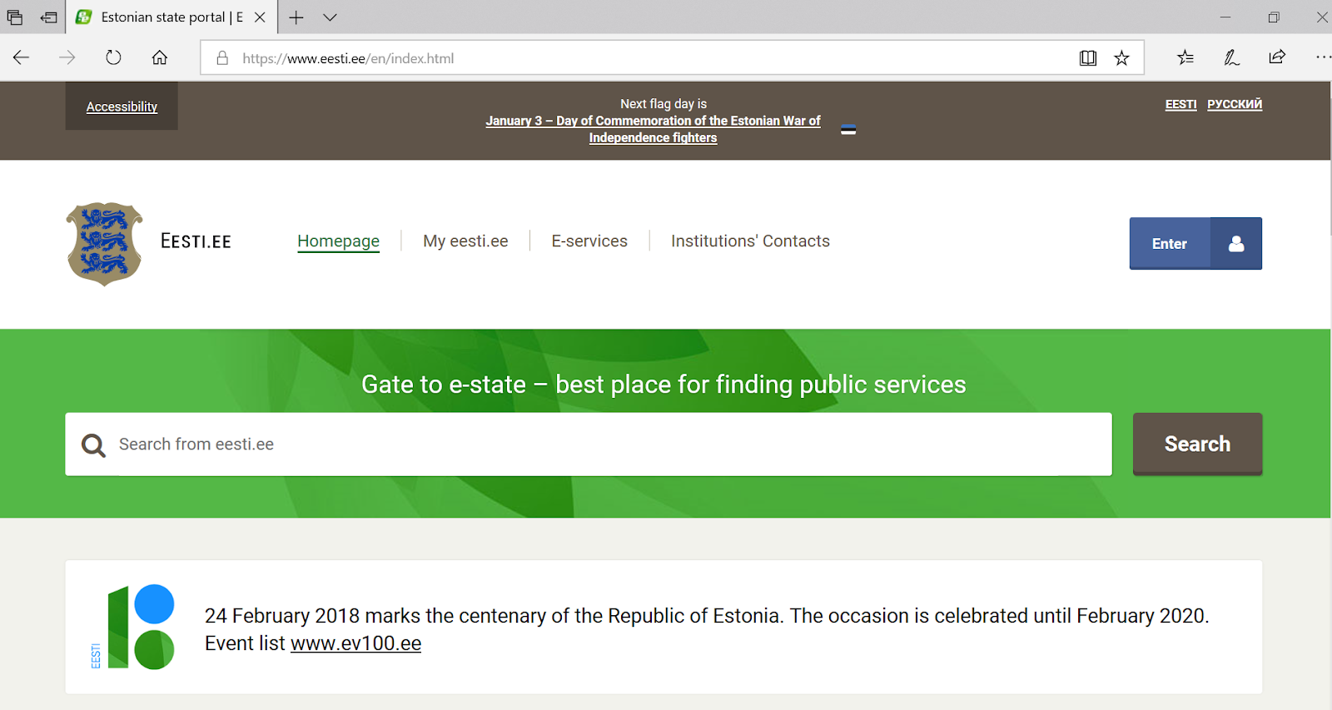The image size is (1332, 710).
Task: Open the www.ev100.ee link
Action: coord(355,643)
